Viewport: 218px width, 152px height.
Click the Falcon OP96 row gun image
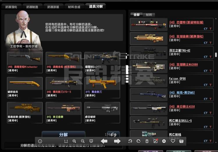coord(149,81)
